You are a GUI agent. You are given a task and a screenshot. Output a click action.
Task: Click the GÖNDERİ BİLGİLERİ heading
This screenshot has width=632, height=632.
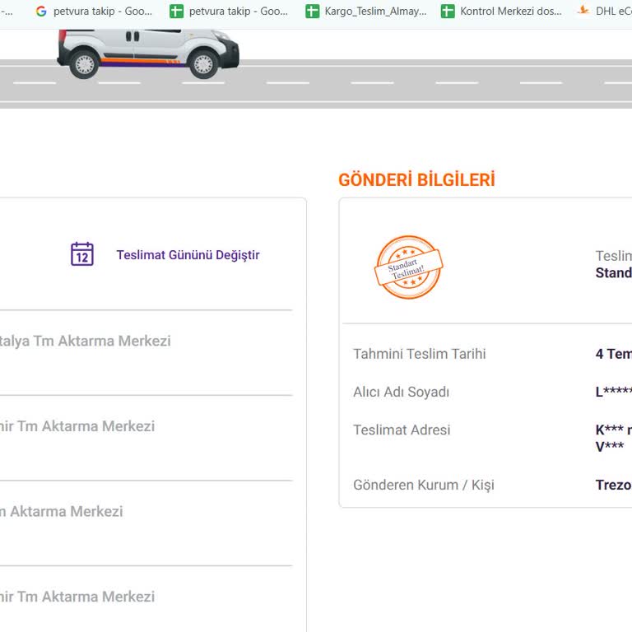416,179
